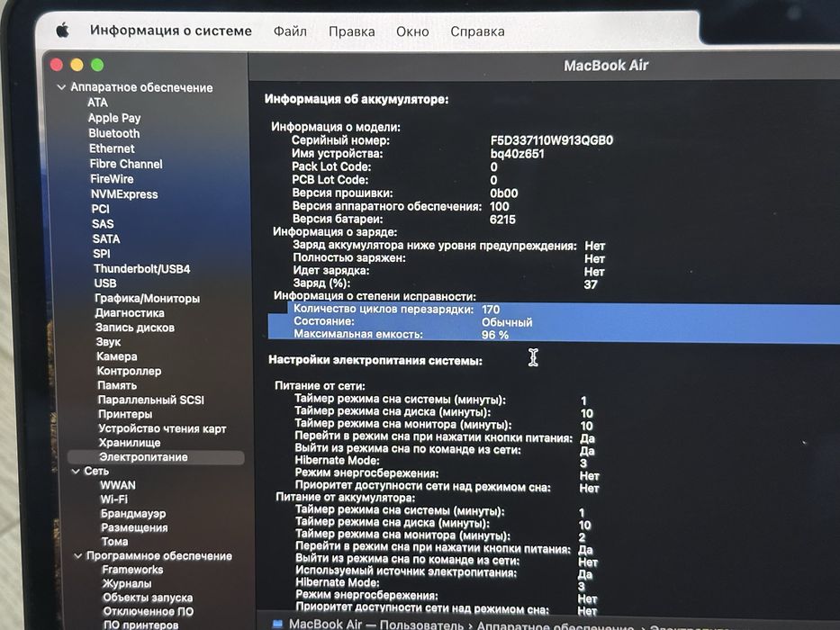840x630 pixels.
Task: Collapse the Программное обеспечение section
Action: coord(77,556)
